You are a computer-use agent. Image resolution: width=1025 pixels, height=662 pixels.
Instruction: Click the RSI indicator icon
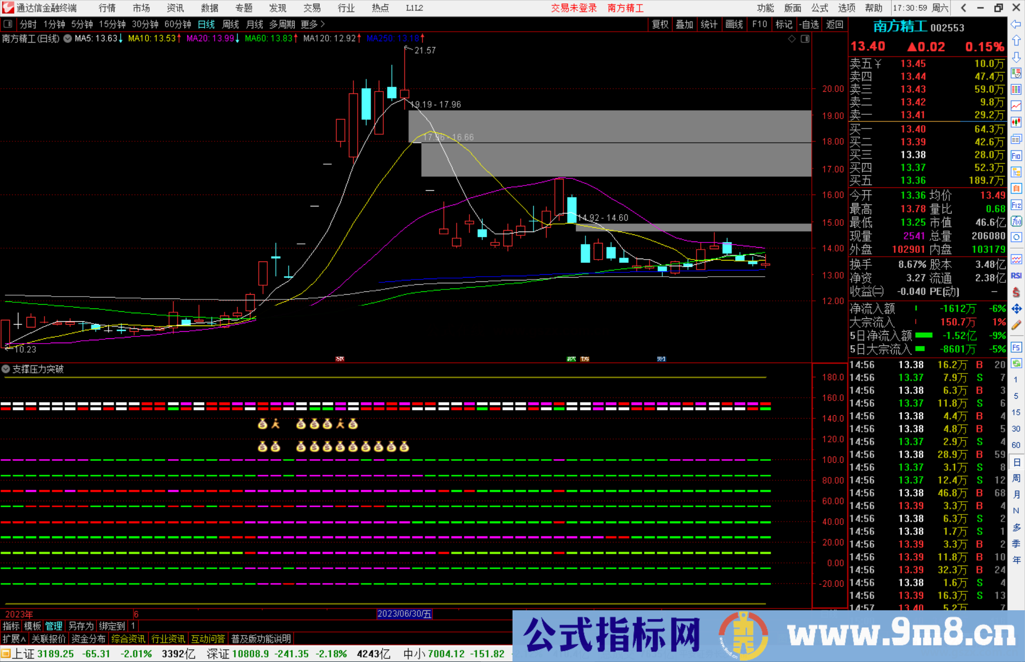[1016, 276]
